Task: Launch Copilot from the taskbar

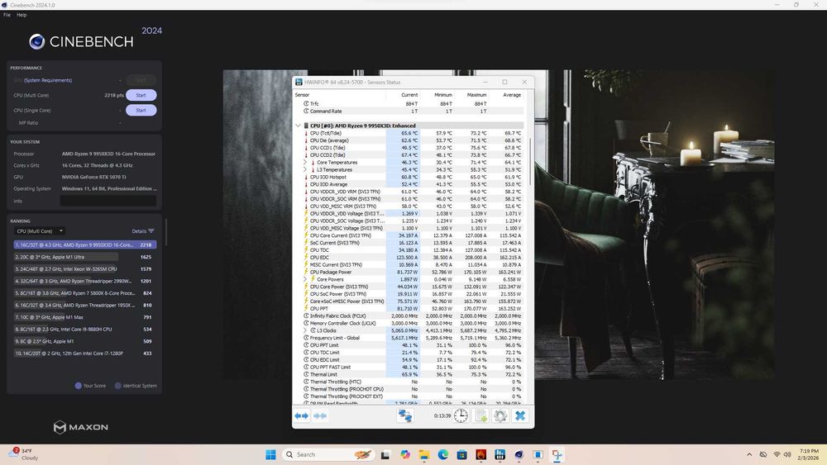Action: coord(404,454)
